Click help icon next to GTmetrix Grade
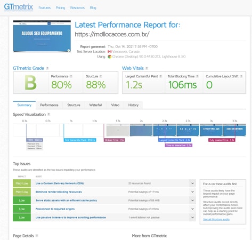 pos(47,68)
